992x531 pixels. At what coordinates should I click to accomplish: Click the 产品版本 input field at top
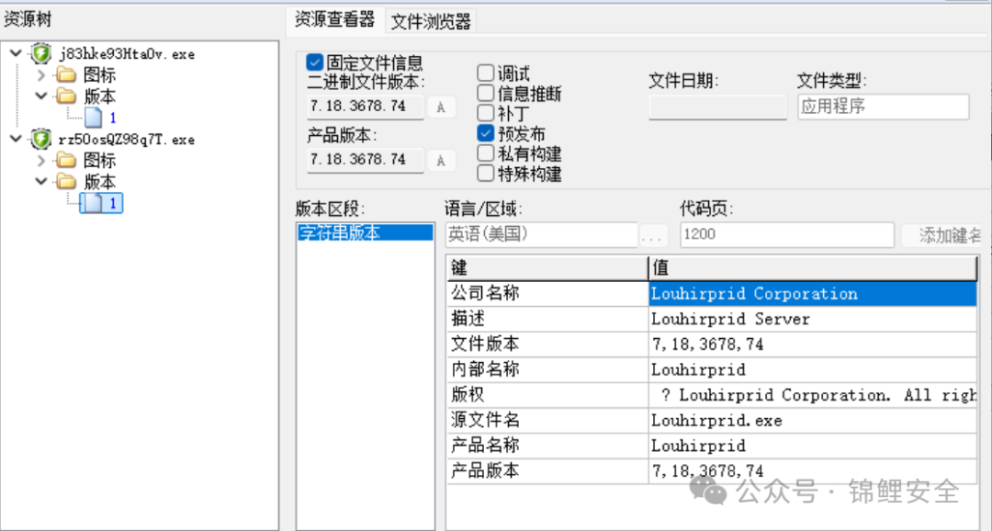[365, 160]
